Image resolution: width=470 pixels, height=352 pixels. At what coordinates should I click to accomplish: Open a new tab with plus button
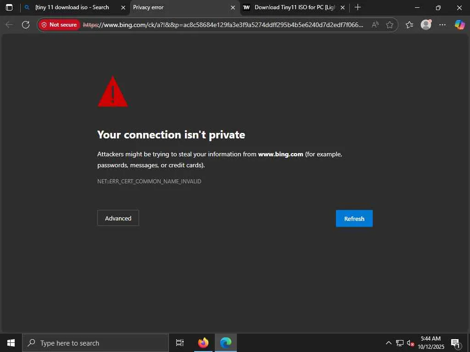coord(358,7)
